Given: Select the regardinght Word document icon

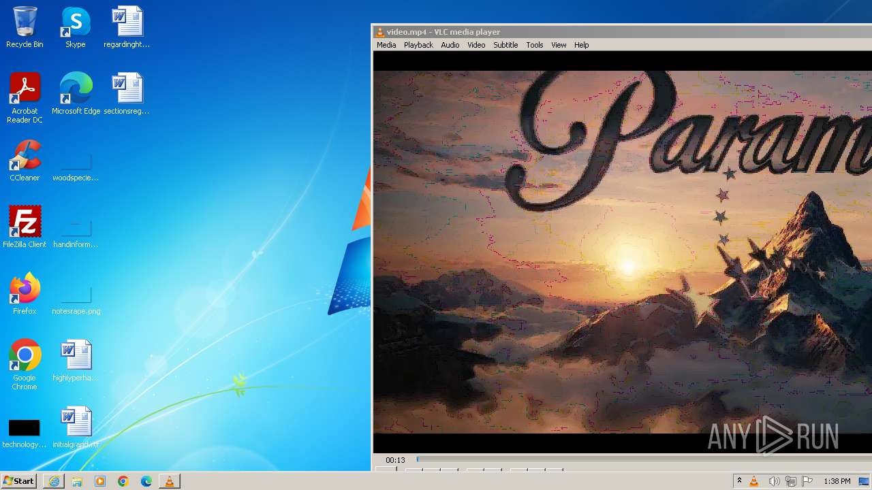Looking at the screenshot, I should [127, 27].
